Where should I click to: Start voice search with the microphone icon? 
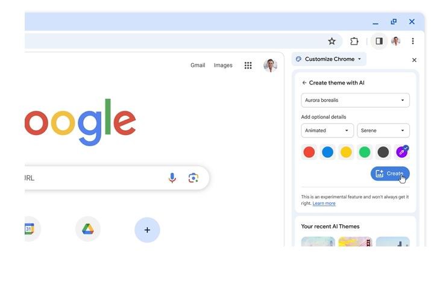[x=172, y=178]
